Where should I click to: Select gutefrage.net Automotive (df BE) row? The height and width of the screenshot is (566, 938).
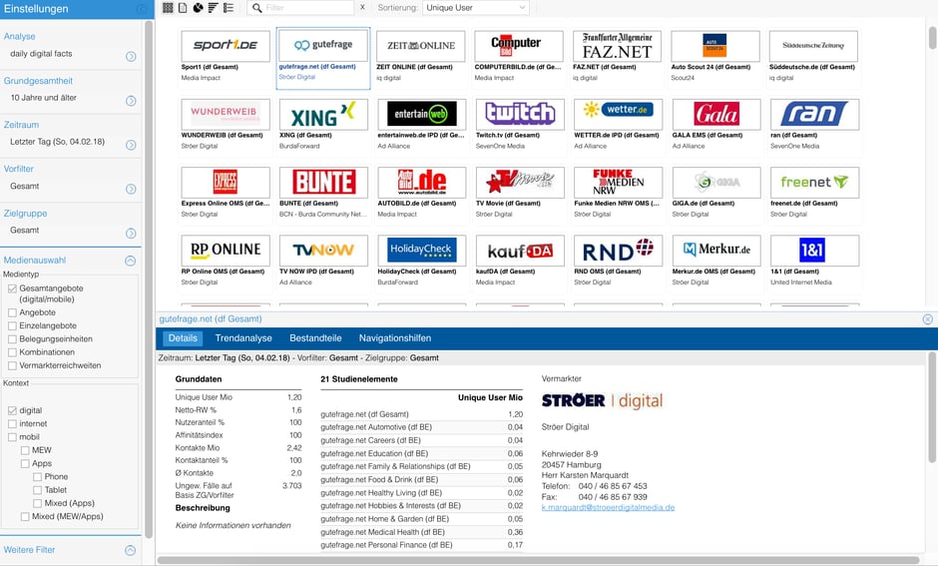pos(422,427)
